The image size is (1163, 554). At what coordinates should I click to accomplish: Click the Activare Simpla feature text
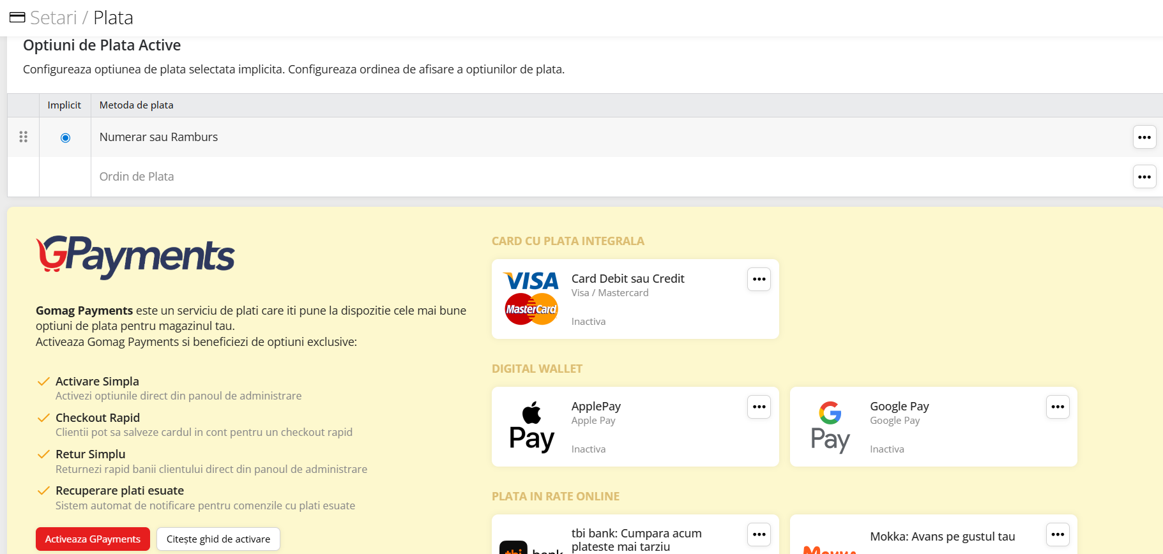(x=97, y=382)
